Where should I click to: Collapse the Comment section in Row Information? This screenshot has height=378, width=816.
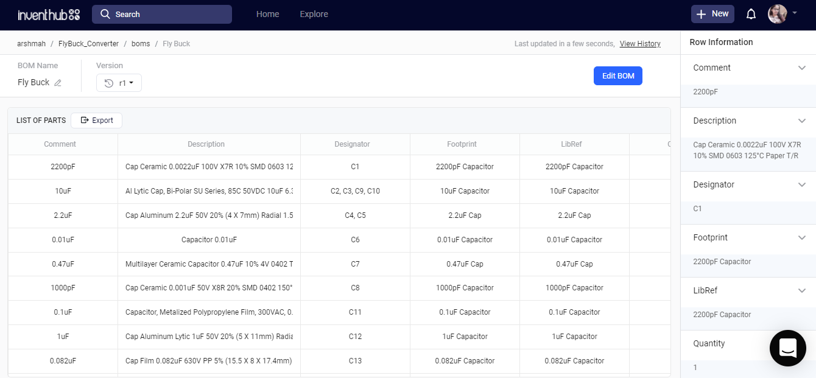802,68
